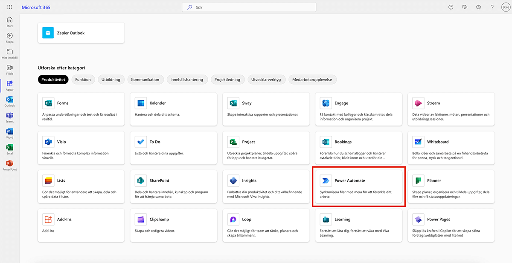Click the Loop app icon
This screenshot has width=512, height=263.
tap(233, 219)
